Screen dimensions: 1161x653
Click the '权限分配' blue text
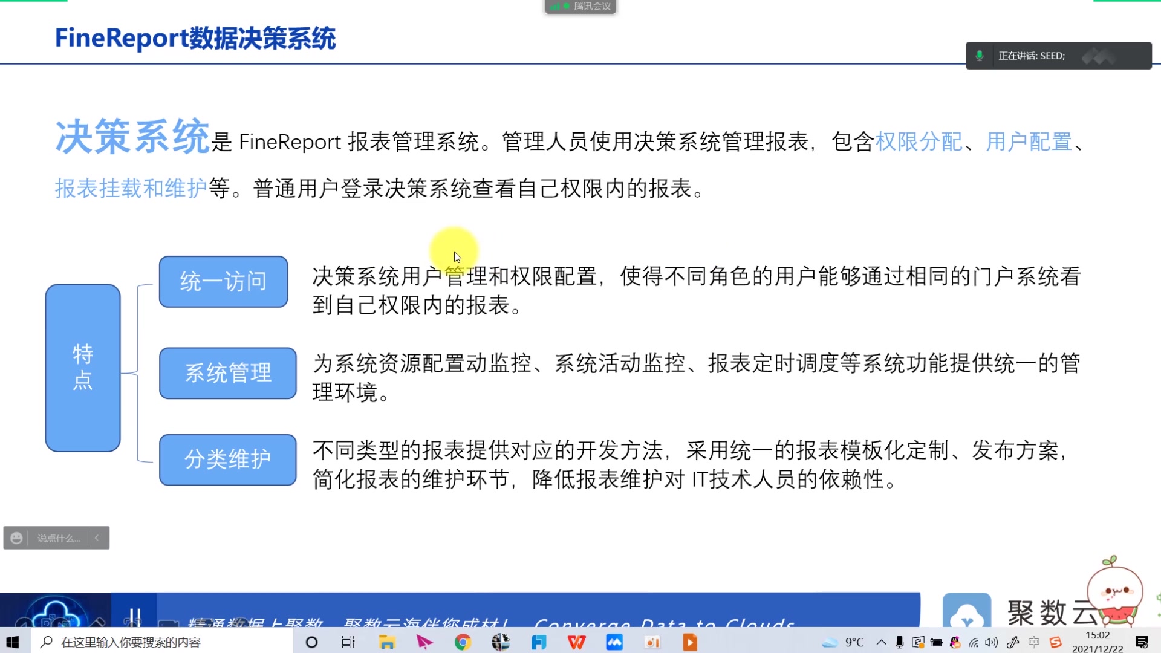919,141
